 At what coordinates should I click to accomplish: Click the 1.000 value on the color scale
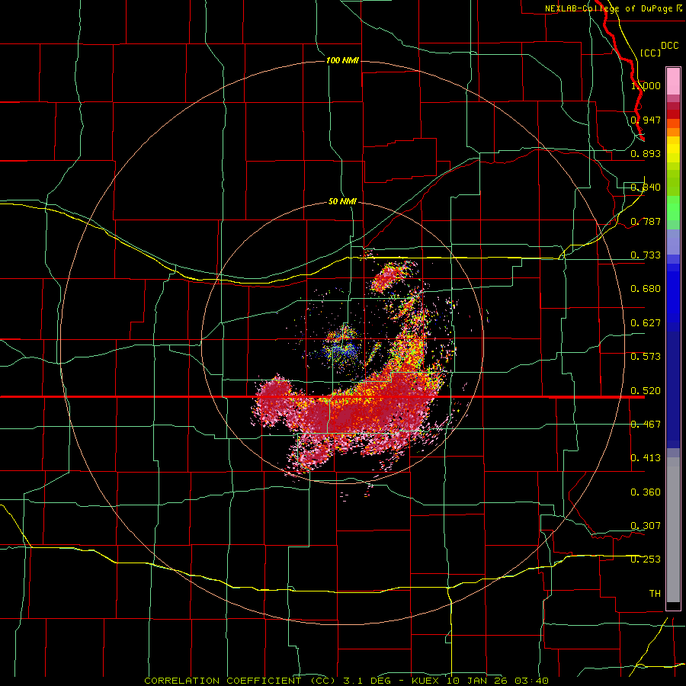646,85
